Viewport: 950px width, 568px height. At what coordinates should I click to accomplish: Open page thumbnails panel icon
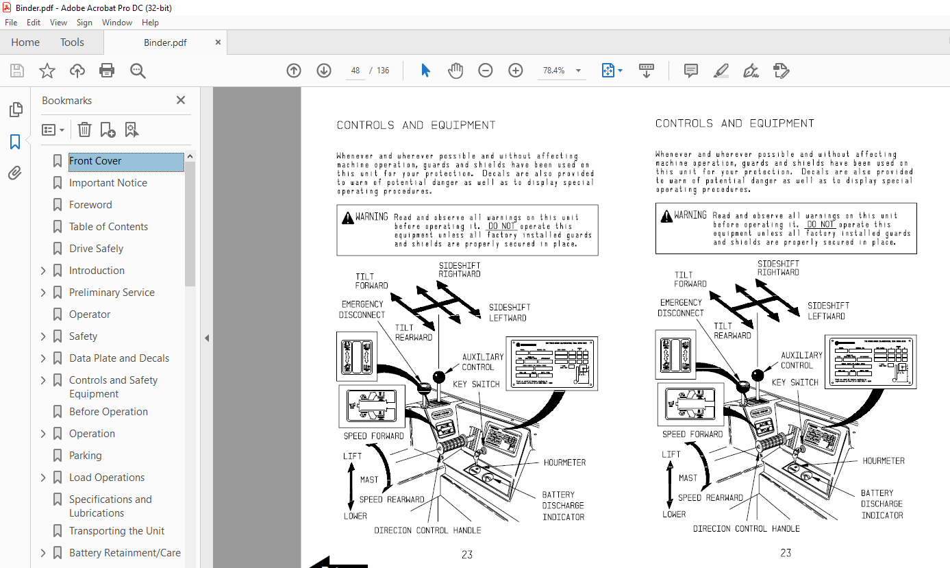click(15, 110)
